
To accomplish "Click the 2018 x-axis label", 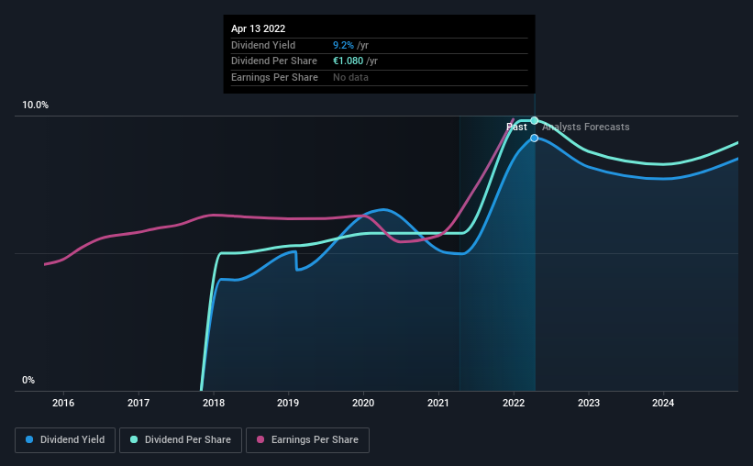I will pyautogui.click(x=214, y=403).
